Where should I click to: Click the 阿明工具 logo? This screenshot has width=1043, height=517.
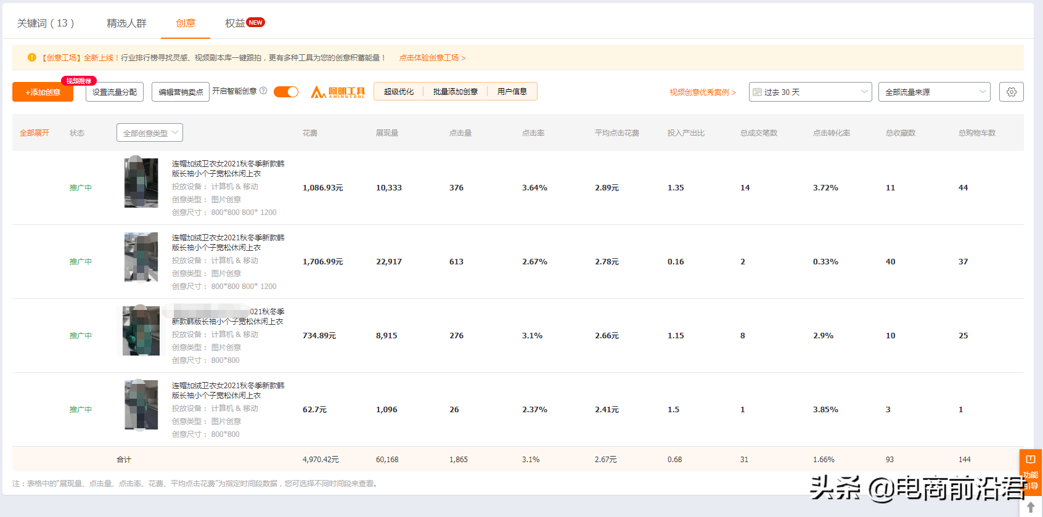tap(338, 92)
